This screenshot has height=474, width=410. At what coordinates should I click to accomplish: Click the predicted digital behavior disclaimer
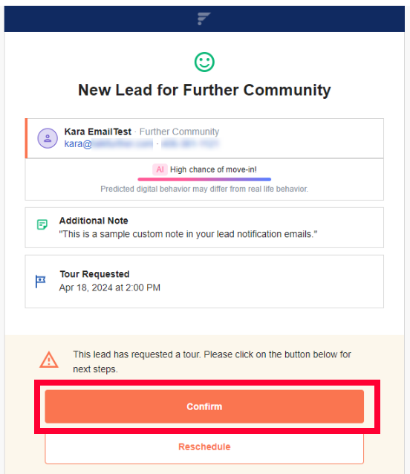coord(204,189)
